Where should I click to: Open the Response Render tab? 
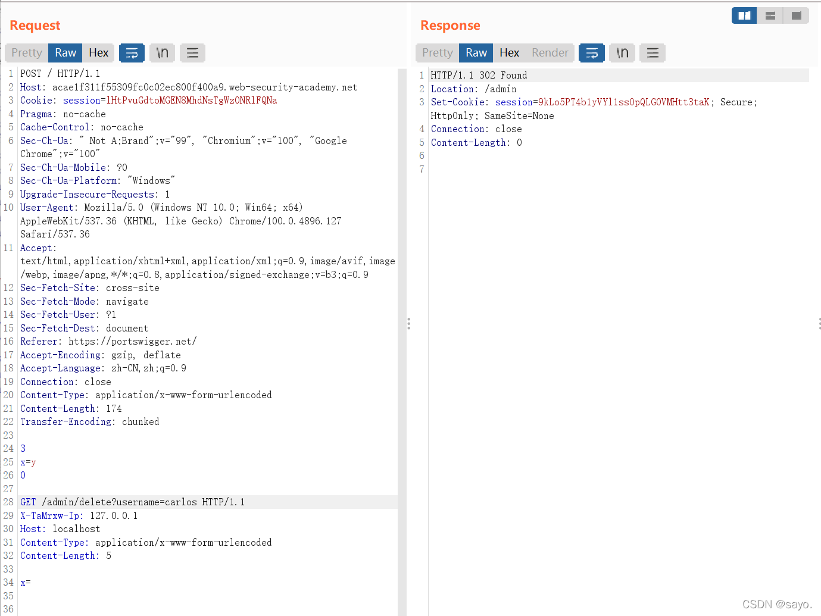coord(550,53)
